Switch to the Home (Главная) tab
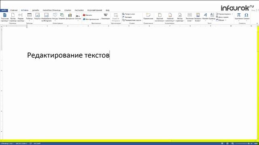This screenshot has width=259, height=145. (14, 10)
